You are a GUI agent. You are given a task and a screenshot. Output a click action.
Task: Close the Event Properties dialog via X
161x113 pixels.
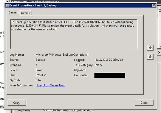tap(154, 5)
